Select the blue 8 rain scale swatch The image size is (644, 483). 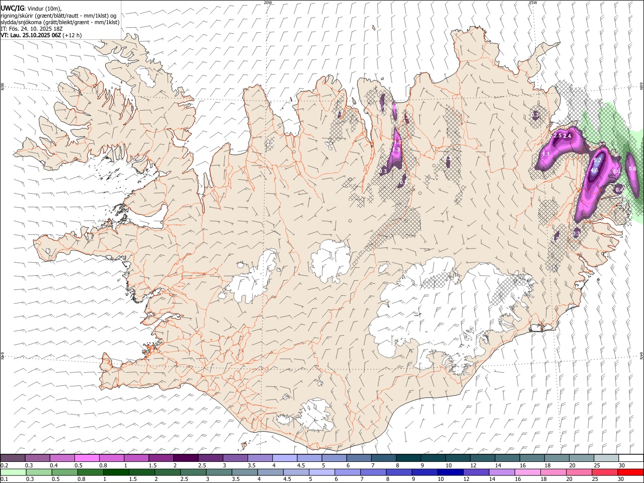coord(399,472)
